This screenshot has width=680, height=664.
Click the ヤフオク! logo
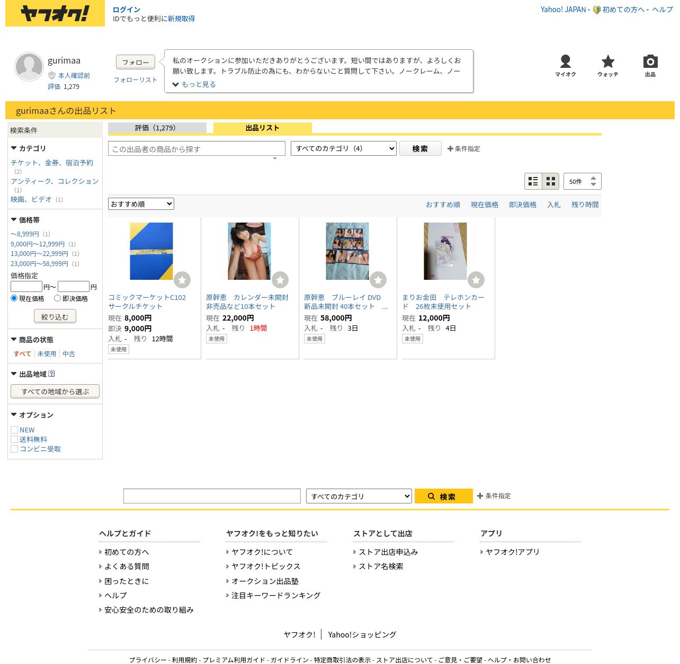pos(55,13)
